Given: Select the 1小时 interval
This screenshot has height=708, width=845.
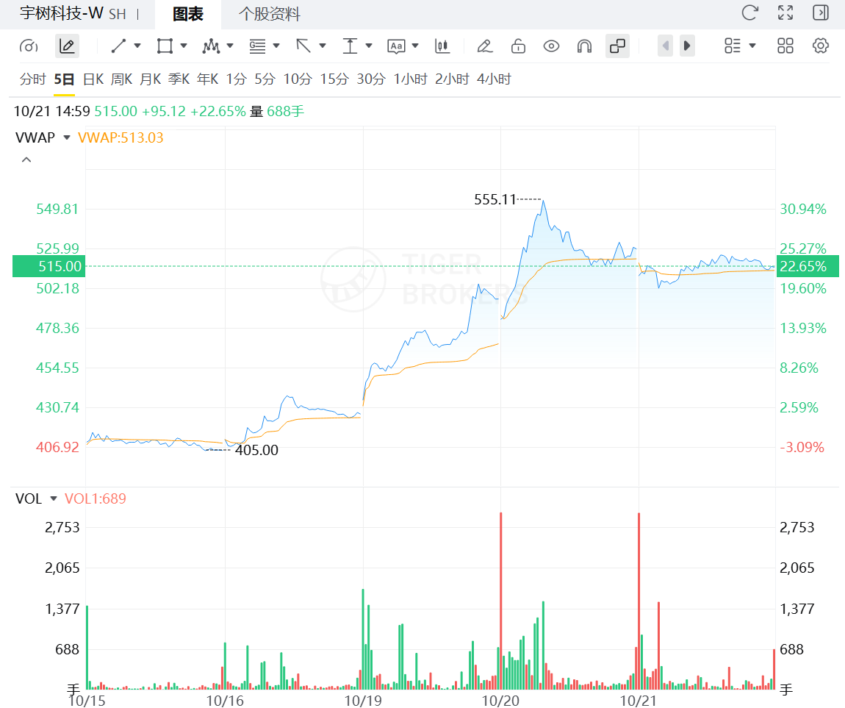Looking at the screenshot, I should [x=411, y=79].
